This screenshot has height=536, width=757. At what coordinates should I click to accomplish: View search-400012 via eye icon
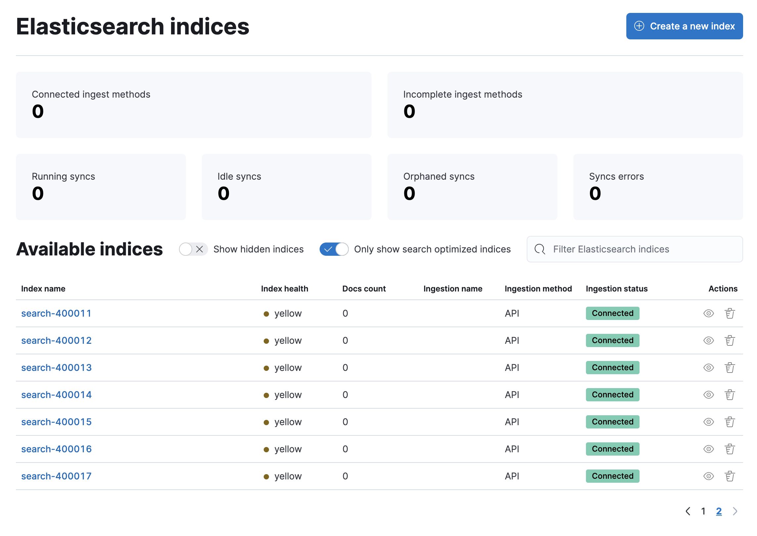pos(708,340)
